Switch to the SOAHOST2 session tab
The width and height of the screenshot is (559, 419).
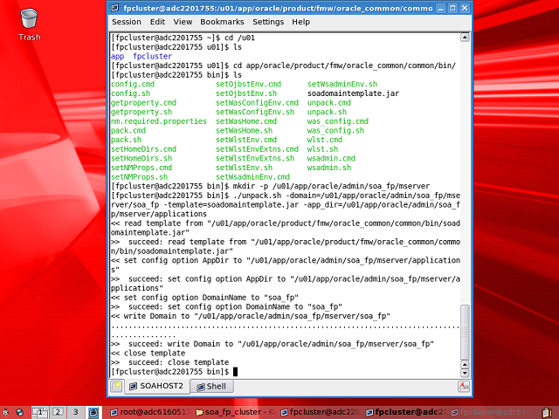point(156,386)
